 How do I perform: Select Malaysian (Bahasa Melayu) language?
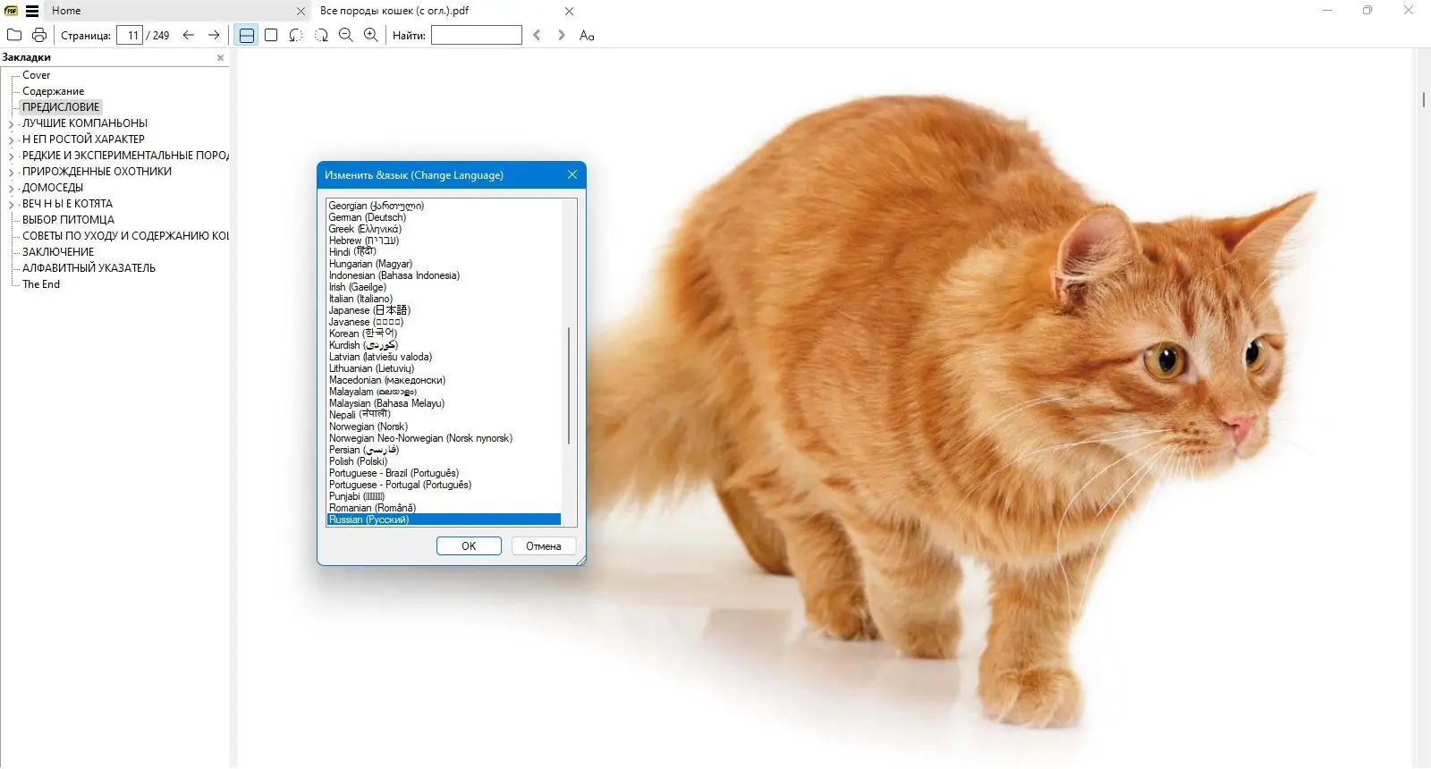tap(386, 403)
